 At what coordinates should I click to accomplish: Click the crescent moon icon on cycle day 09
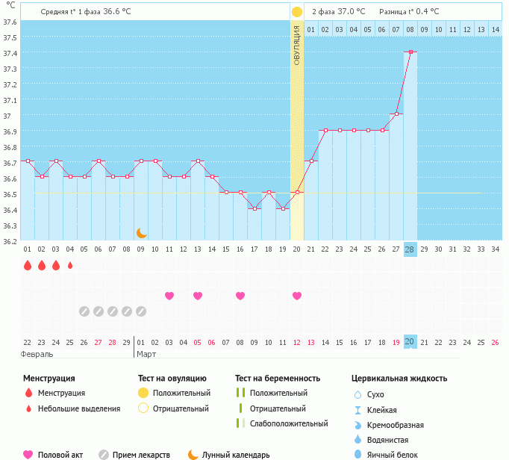tap(141, 233)
